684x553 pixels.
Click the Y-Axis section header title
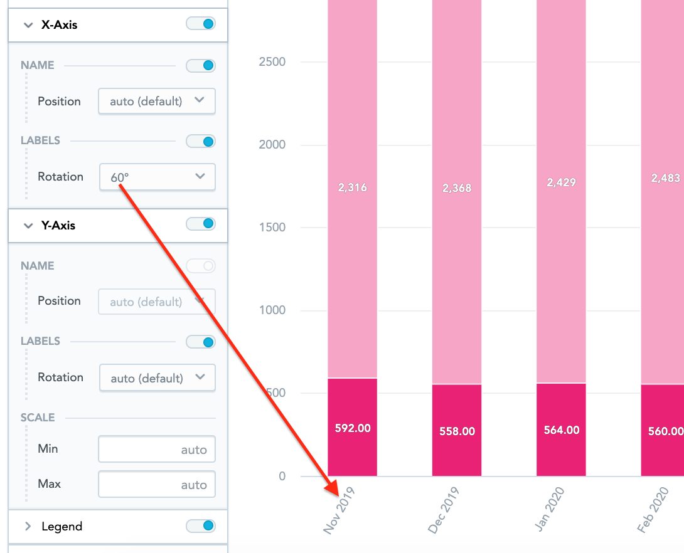[x=58, y=226]
